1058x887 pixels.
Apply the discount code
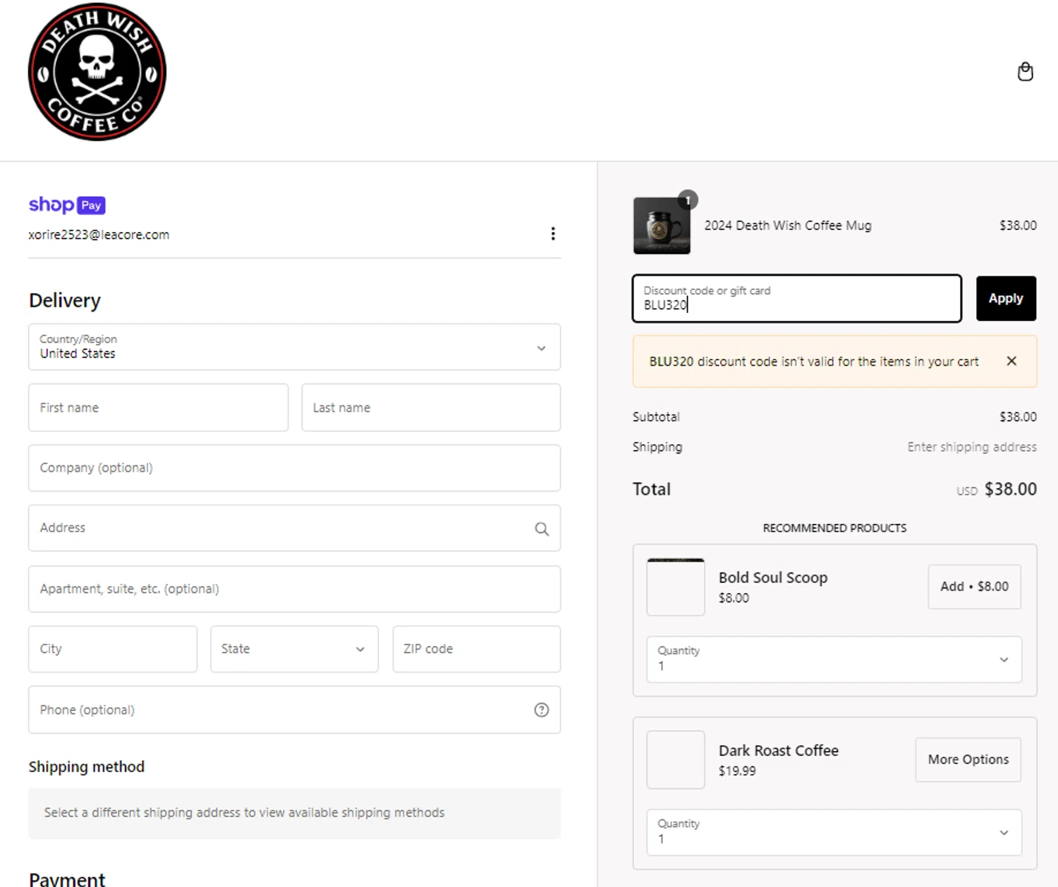(x=1006, y=298)
